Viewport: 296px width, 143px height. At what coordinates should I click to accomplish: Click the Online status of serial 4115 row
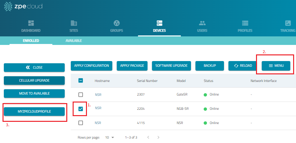coord(211,123)
